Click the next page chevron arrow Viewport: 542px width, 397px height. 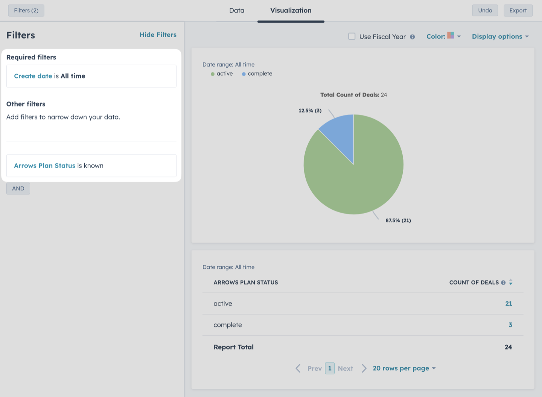pyautogui.click(x=364, y=368)
